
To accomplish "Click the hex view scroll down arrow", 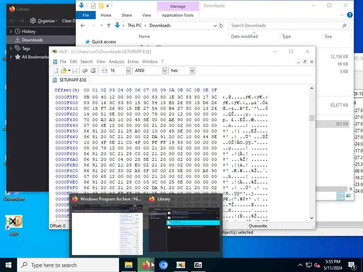I will click(x=312, y=218).
